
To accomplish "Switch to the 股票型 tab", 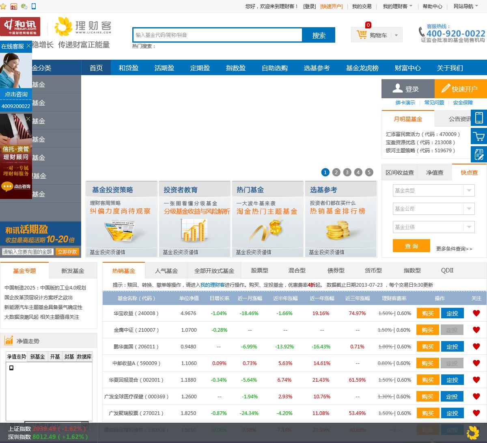I will 260,270.
